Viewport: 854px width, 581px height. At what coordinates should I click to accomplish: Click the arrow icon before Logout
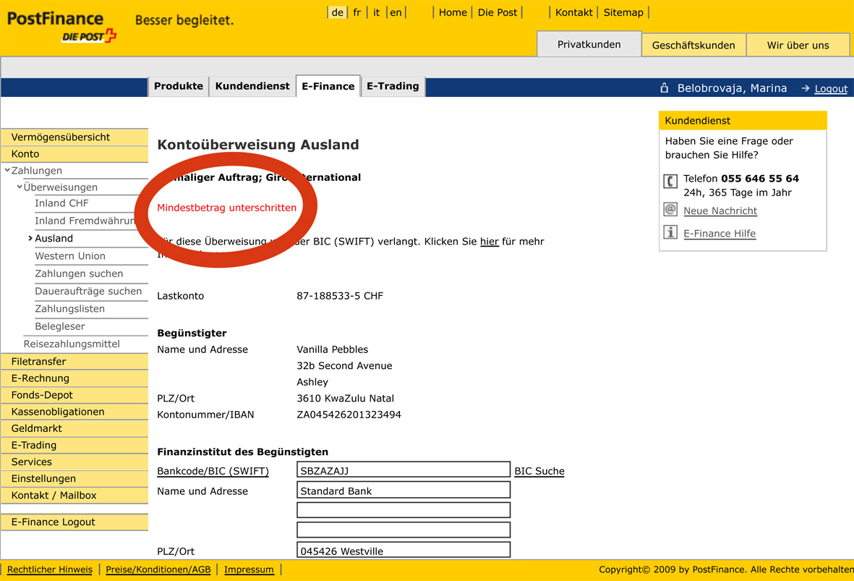(x=805, y=88)
